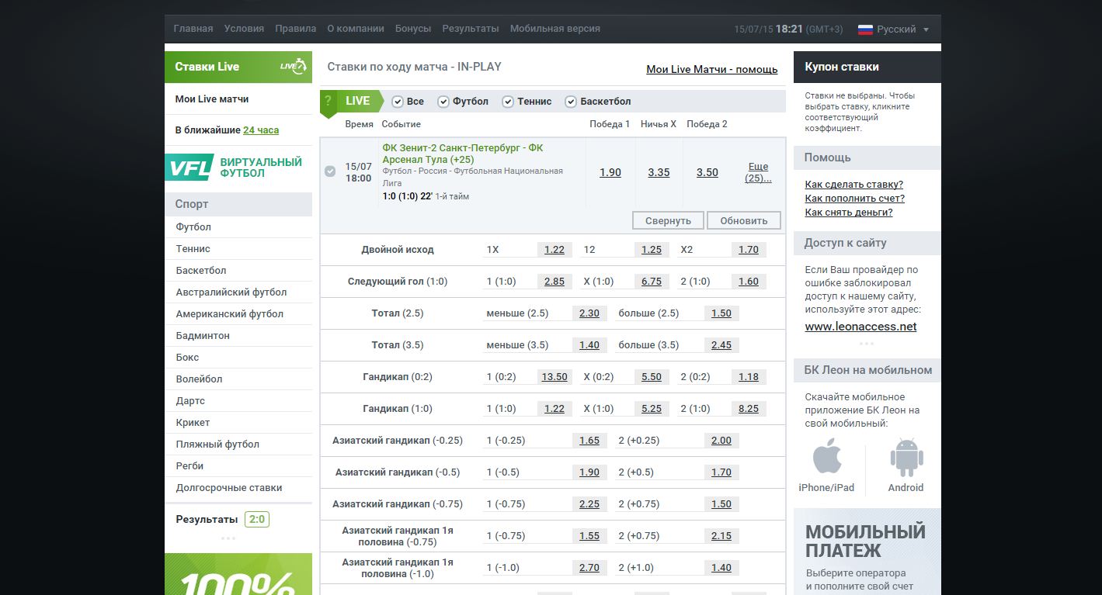This screenshot has height=595, width=1102.
Task: Pick Гандикап (0:2) odds 13.50
Action: coord(554,377)
